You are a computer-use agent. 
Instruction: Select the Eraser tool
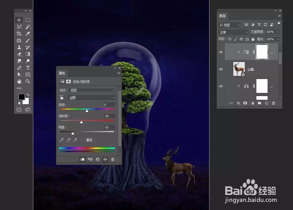(19, 54)
